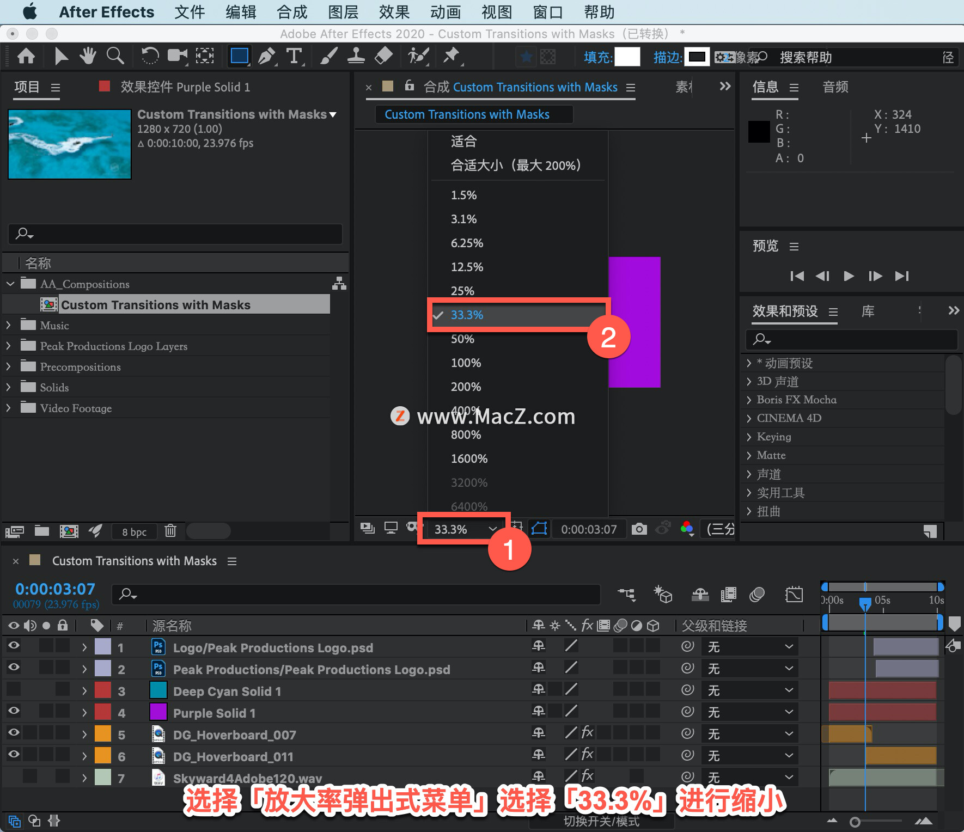Hide the DG_Hoverboard_007 layer

click(x=14, y=733)
